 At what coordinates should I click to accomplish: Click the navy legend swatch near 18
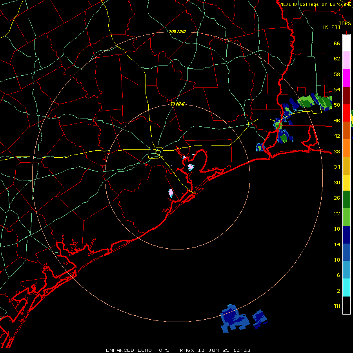(x=346, y=235)
